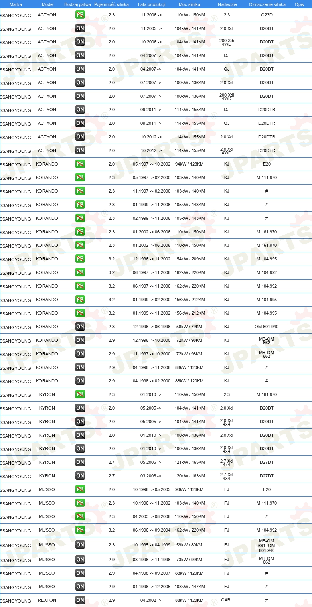The width and height of the screenshot is (312, 607).
Task: Click PB petrol icon for KORANDO E20
Action: point(80,164)
